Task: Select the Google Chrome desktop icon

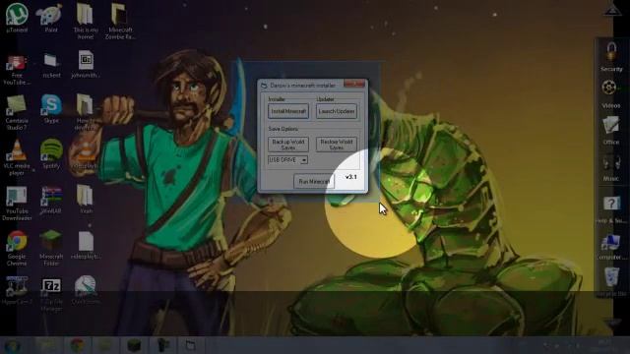Action: pyautogui.click(x=17, y=248)
